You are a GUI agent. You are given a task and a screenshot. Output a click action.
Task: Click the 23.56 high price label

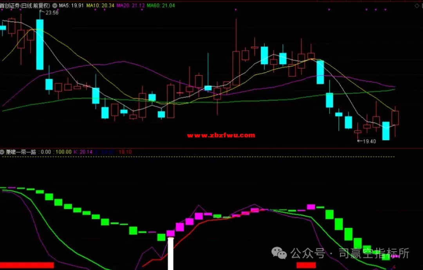click(x=52, y=13)
